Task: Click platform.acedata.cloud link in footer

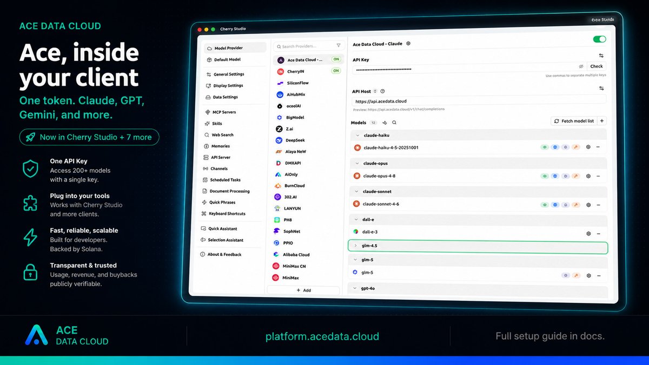Action: pos(322,336)
